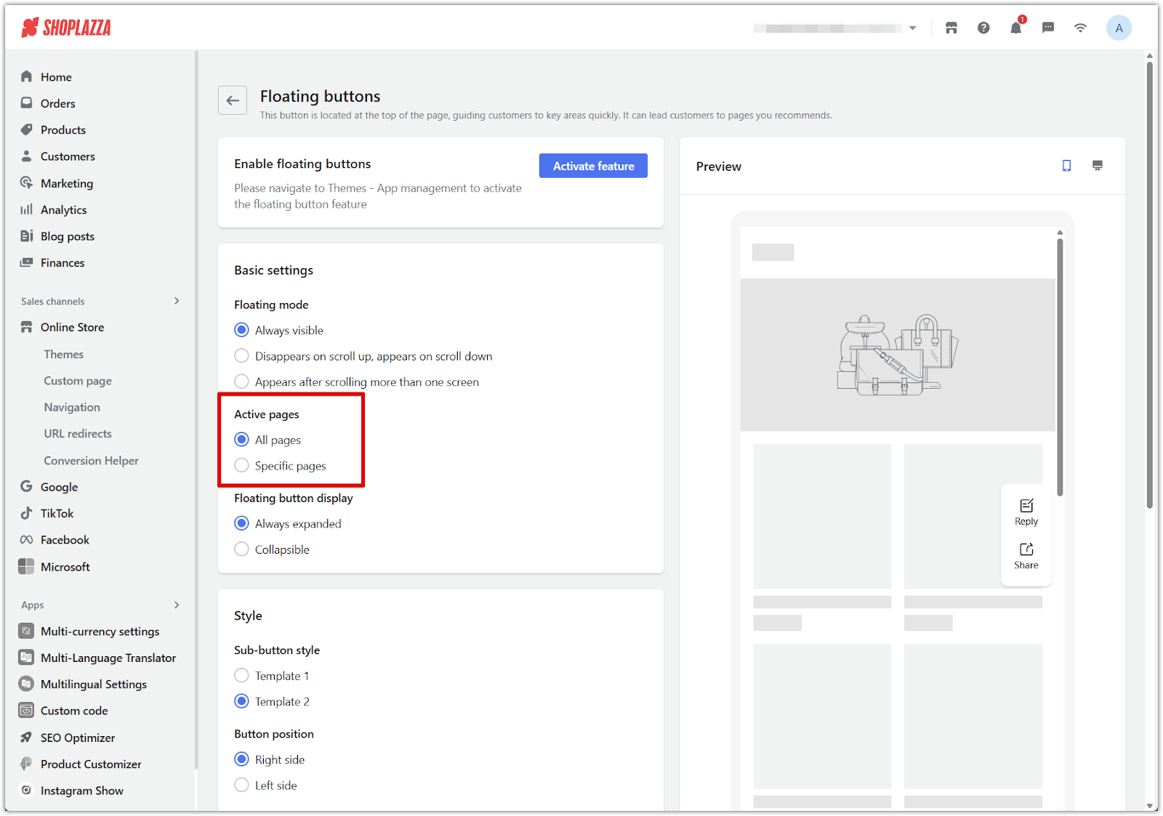The height and width of the screenshot is (816, 1163).
Task: Click the Products tag icon
Action: 27,129
